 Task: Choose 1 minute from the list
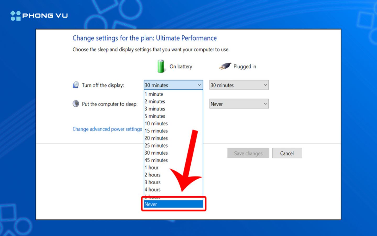click(154, 94)
